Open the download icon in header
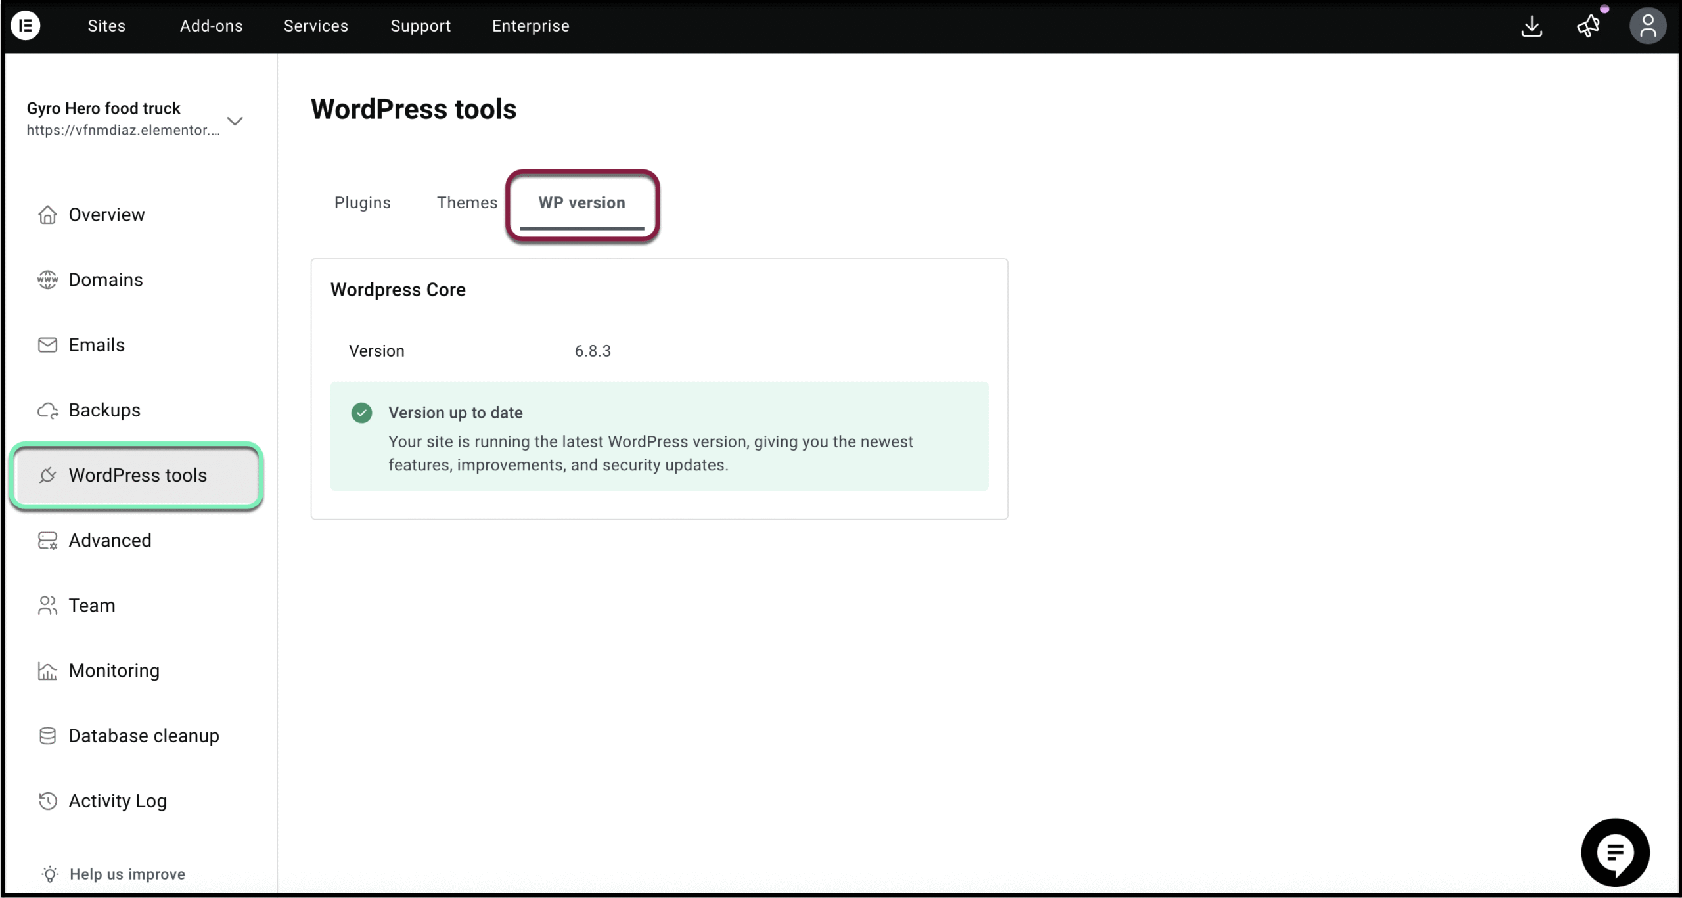The height and width of the screenshot is (898, 1682). 1532,26
